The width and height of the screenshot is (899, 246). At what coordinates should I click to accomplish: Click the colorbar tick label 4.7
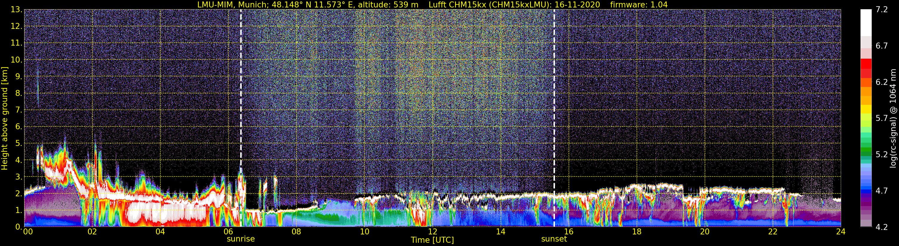point(882,191)
